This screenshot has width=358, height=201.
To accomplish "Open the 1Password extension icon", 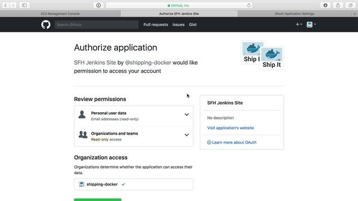I will [98, 5].
